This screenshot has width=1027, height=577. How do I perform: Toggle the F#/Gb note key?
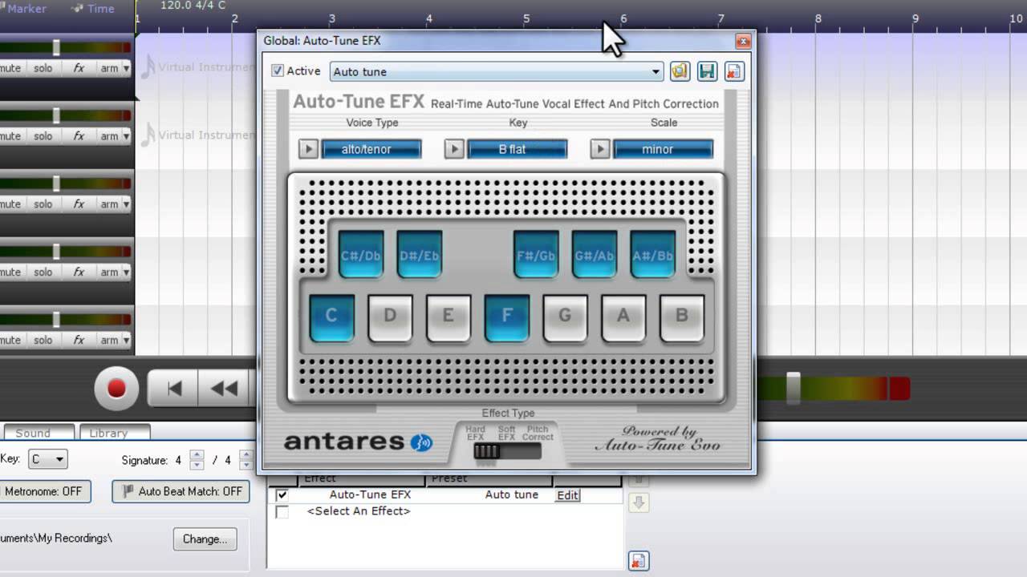pyautogui.click(x=536, y=255)
